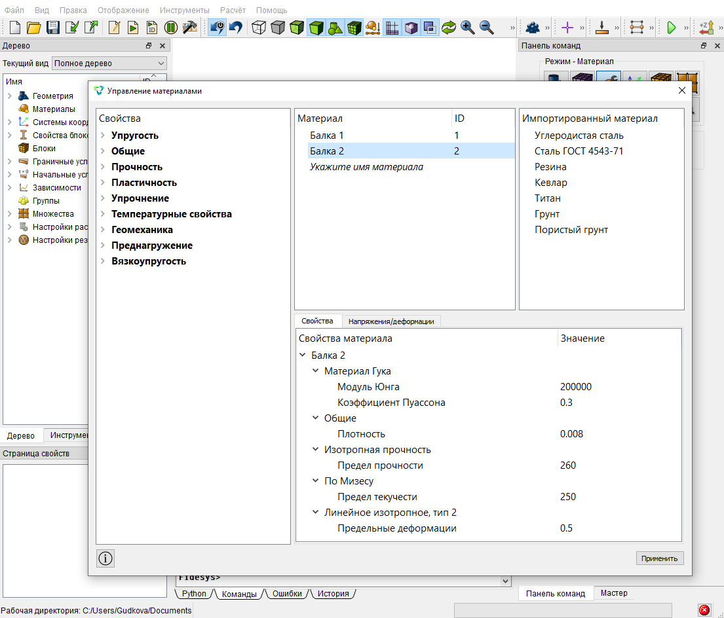Viewport: 724px width, 618px height.
Task: Click the blue undo arrow icon
Action: [x=236, y=27]
